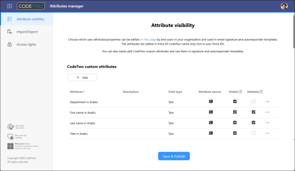Click the Copyright 2026 CodeTwo text
295x171 pixels.
[x=22, y=158]
